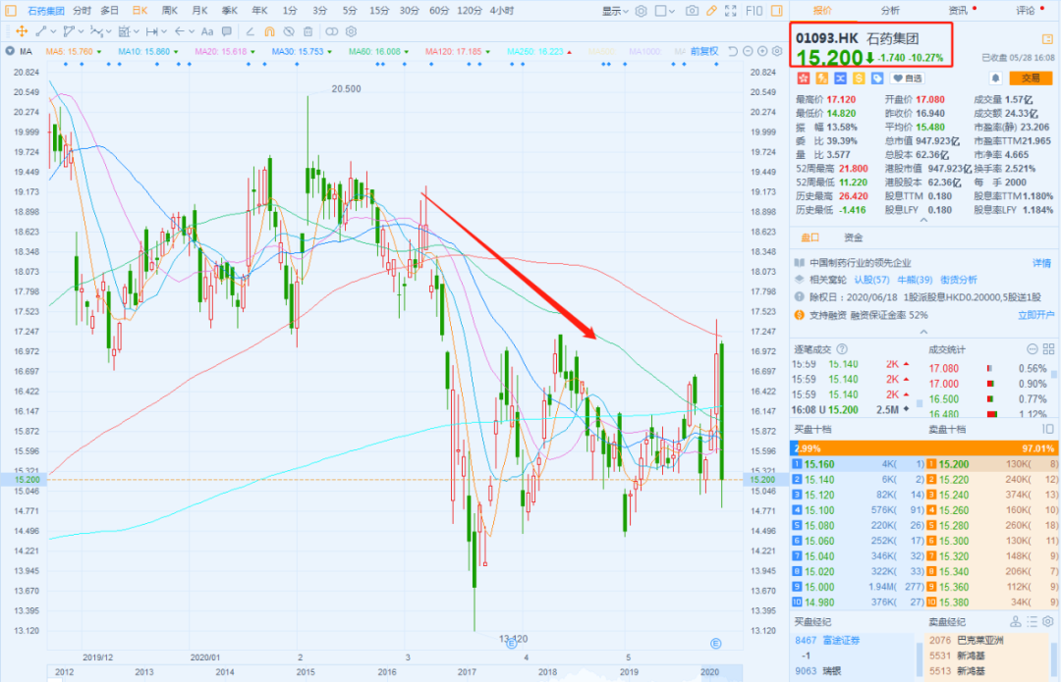Expand the wave pattern tool dropdown
The image size is (1061, 682).
pyautogui.click(x=109, y=31)
